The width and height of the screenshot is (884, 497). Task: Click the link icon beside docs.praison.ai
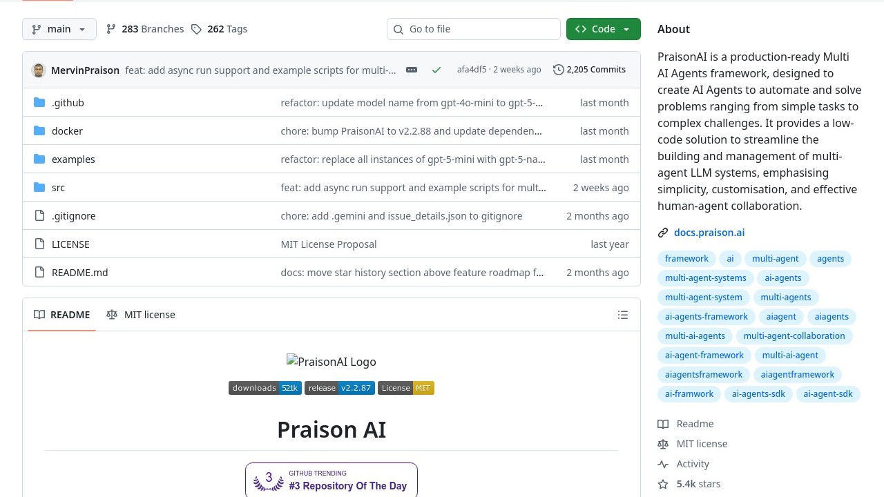663,233
